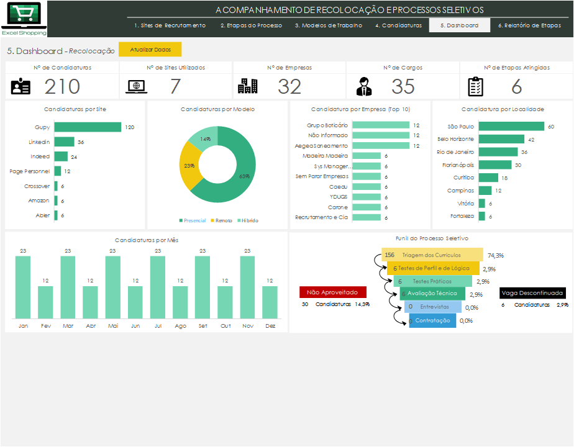Click the buildings empresas icon

point(247,86)
